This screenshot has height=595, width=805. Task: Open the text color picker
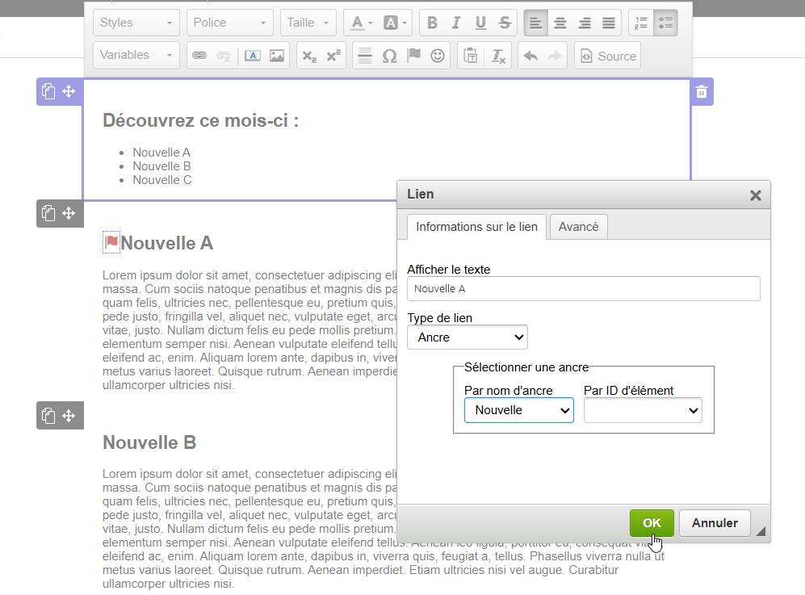359,23
